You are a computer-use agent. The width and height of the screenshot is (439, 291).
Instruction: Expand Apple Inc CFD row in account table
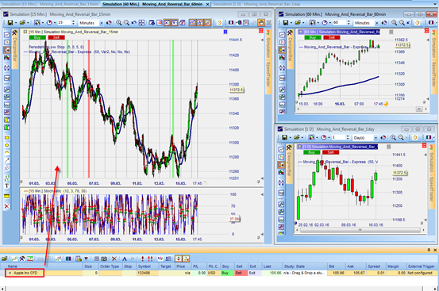(10, 273)
